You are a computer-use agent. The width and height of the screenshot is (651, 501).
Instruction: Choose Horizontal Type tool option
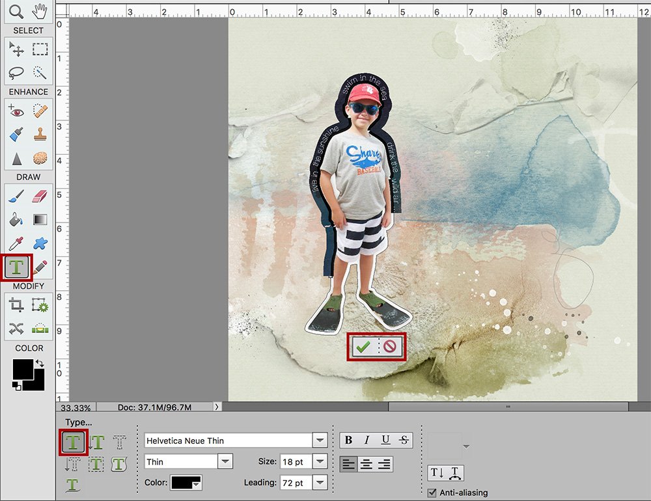(x=73, y=442)
